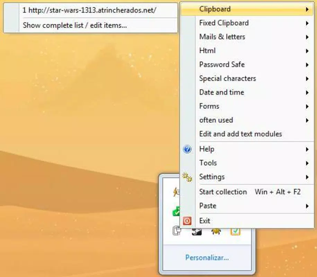
Task: Expand the Clipboard submenu arrow
Action: coord(307,9)
